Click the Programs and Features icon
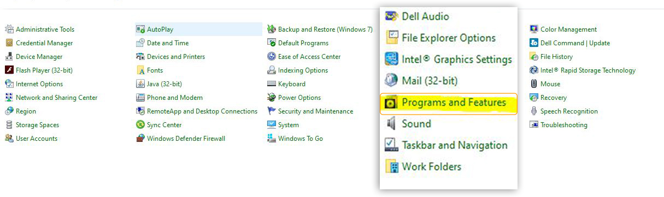The width and height of the screenshot is (664, 197). click(x=391, y=103)
